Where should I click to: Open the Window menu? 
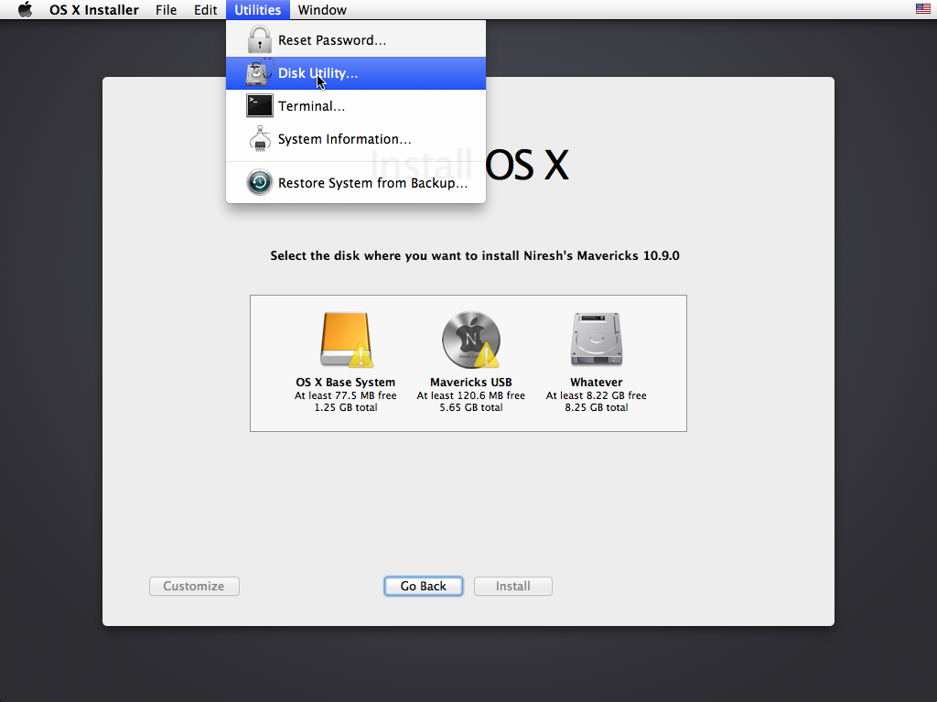[322, 9]
